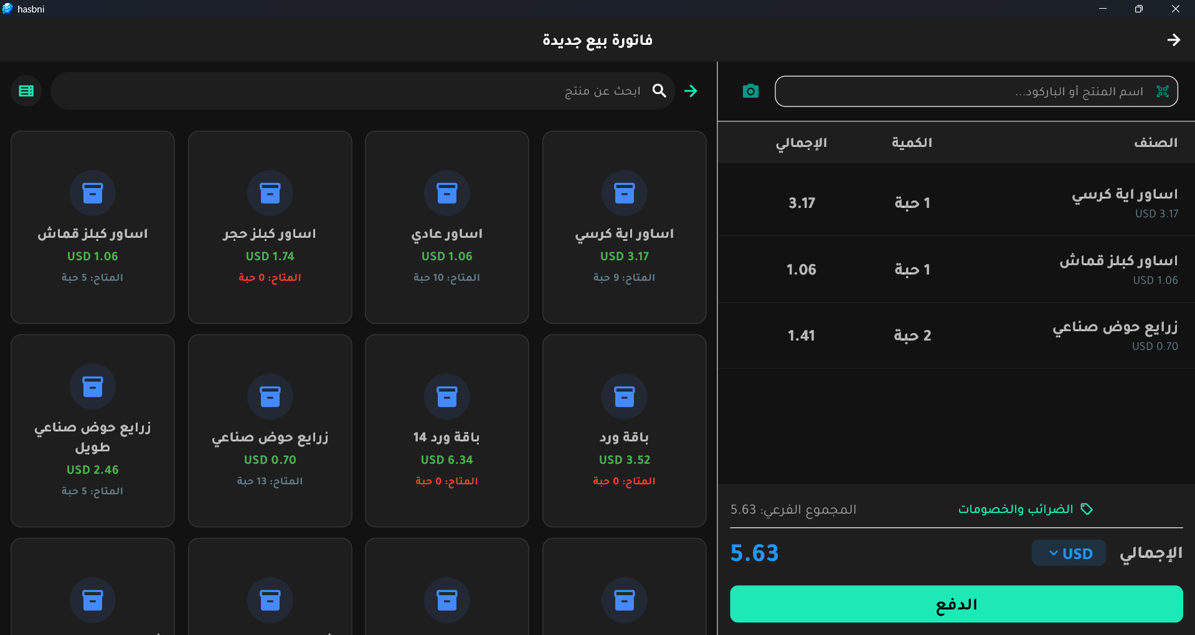Image resolution: width=1195 pixels, height=635 pixels.
Task: Select the اساور اية كرسي invoice row name
Action: pyautogui.click(x=1125, y=195)
